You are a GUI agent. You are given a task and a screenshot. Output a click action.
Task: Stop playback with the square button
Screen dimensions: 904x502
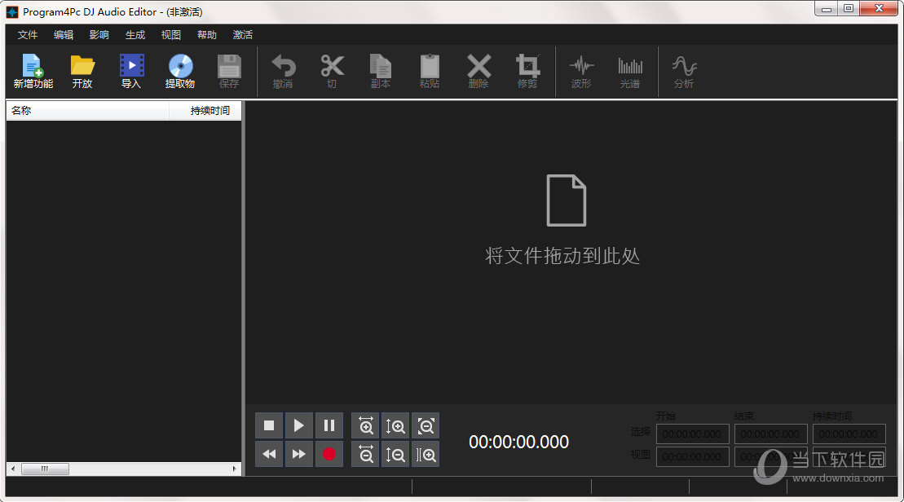pos(269,425)
